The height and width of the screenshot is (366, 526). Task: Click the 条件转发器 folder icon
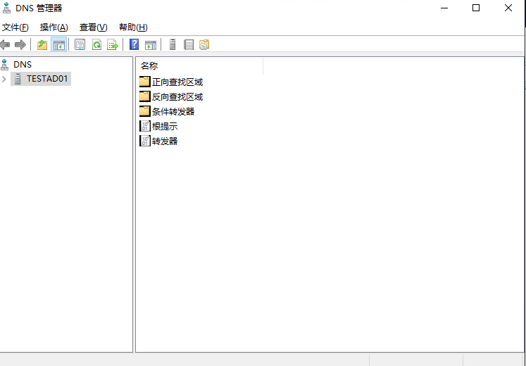click(144, 111)
